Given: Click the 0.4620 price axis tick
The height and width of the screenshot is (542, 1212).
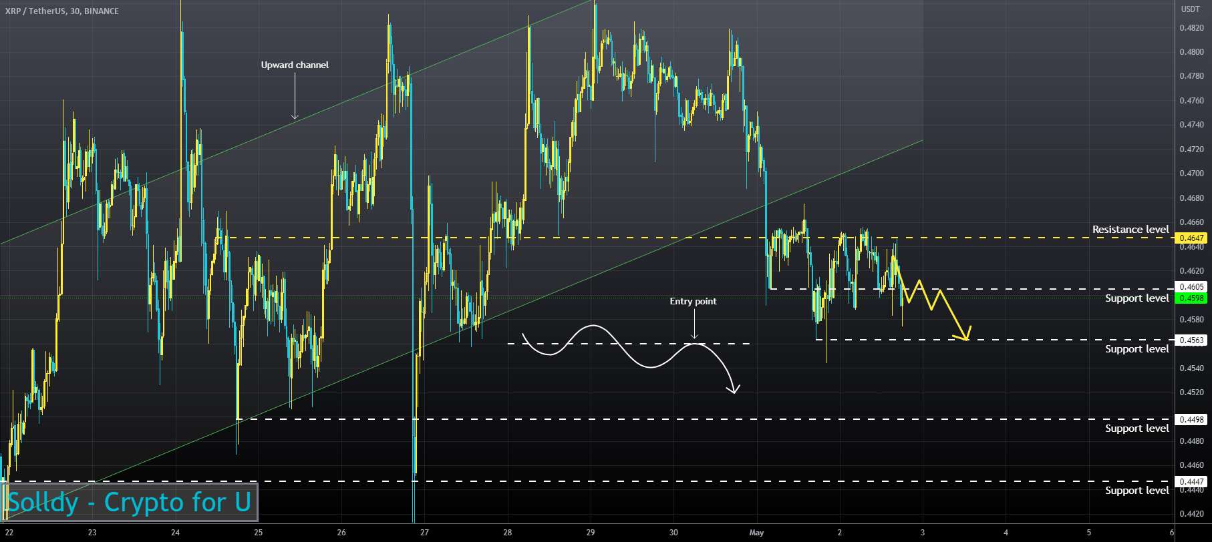Looking at the screenshot, I should (x=1191, y=271).
